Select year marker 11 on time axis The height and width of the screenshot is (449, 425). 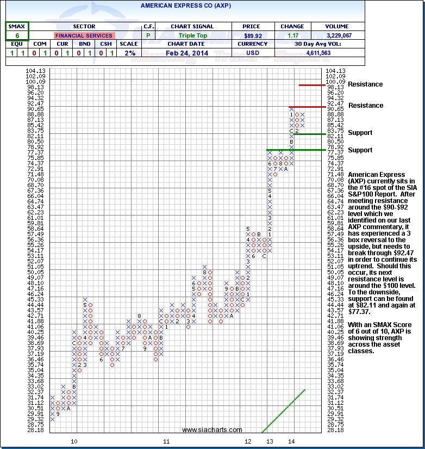coord(166,441)
